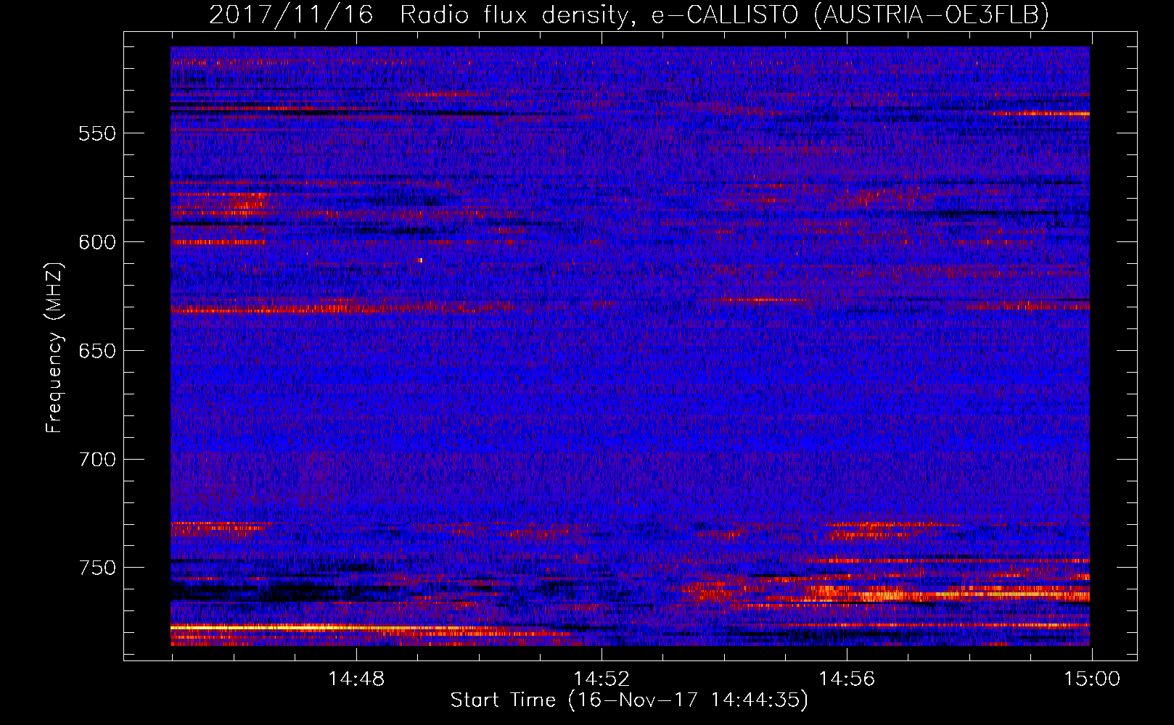Click the 'Frequency (MHZ)' axis label
Image resolution: width=1174 pixels, height=725 pixels.
[54, 347]
